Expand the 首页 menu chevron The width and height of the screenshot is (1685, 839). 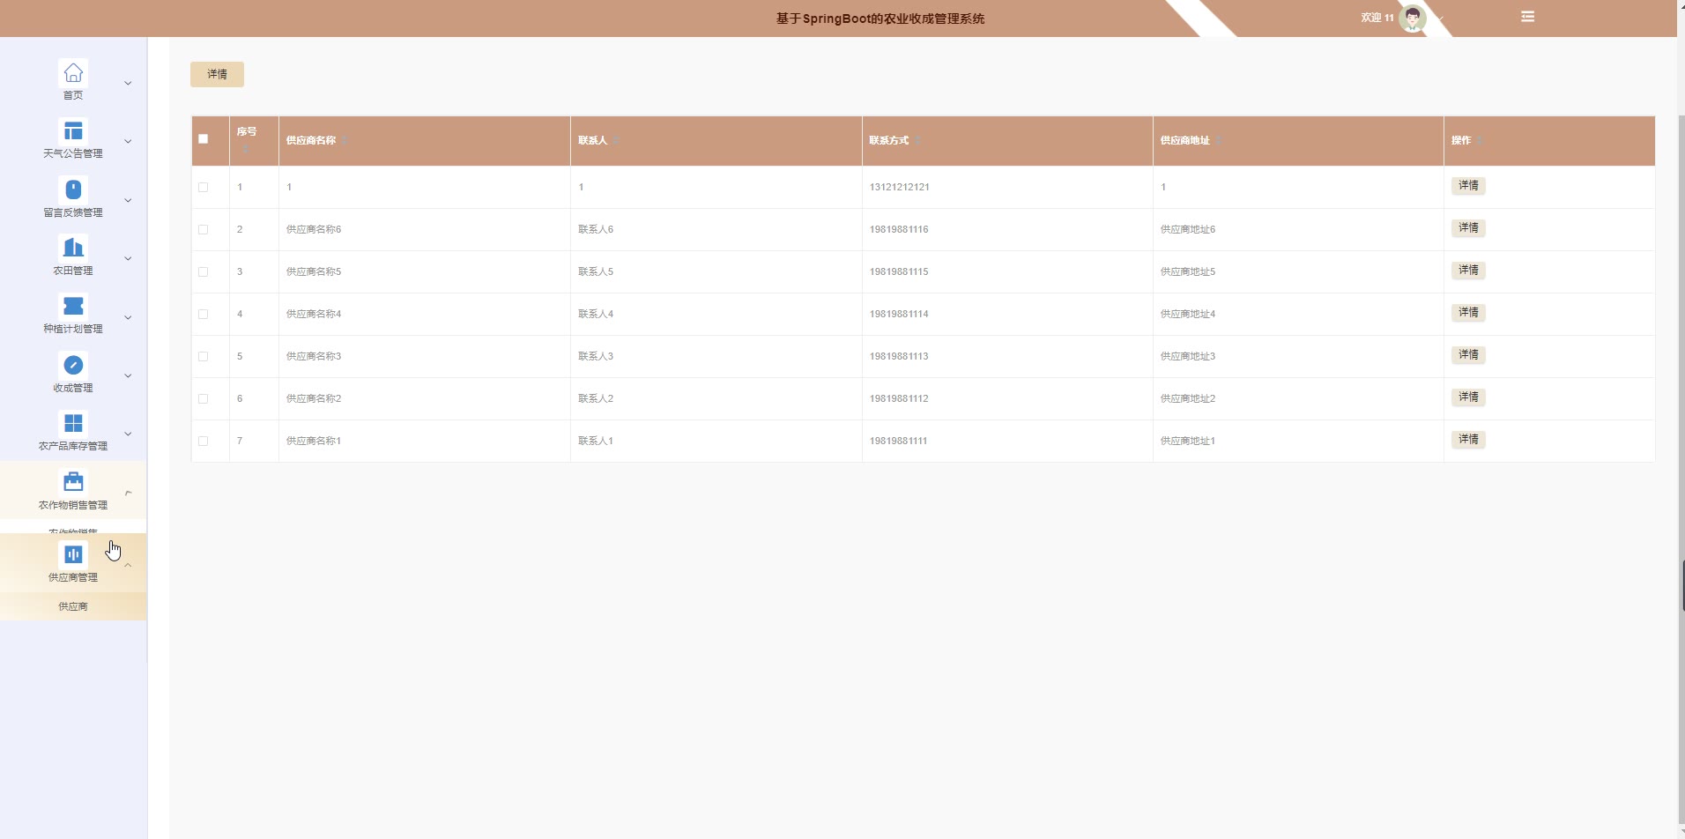point(128,83)
